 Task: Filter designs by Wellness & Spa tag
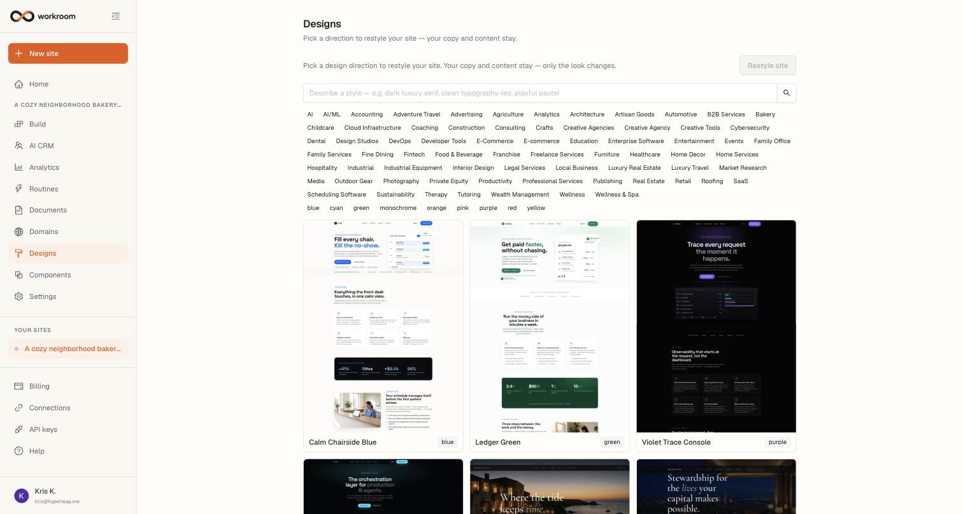click(617, 195)
